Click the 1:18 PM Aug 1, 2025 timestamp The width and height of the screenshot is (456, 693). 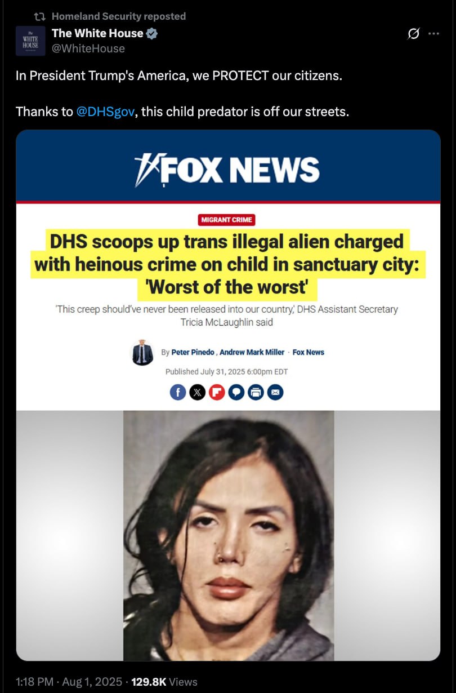[x=69, y=682]
